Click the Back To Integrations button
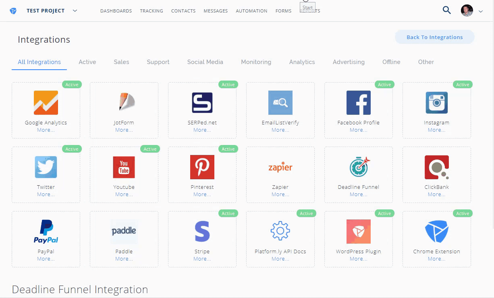 pos(434,37)
